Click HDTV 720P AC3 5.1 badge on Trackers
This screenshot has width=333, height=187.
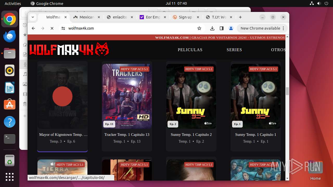tap(134, 69)
